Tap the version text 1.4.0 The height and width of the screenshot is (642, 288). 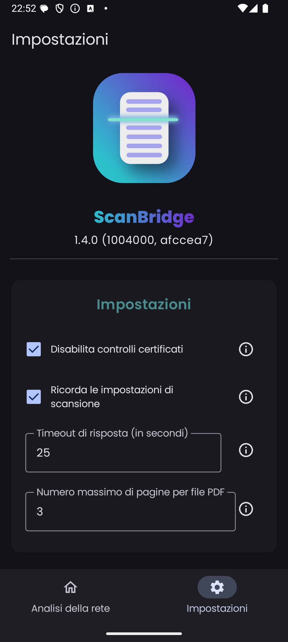click(x=144, y=240)
